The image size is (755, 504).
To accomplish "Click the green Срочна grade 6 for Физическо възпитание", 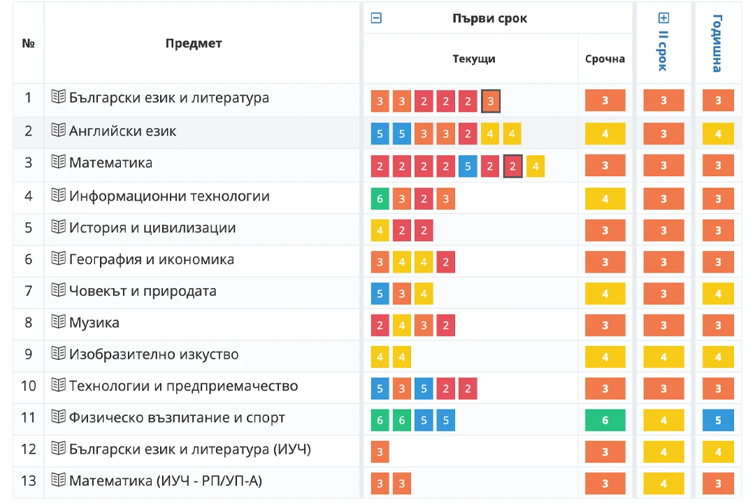I will coord(605,420).
